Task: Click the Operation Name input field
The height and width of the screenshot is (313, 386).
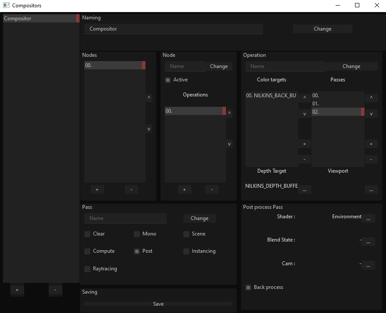Action: point(285,66)
